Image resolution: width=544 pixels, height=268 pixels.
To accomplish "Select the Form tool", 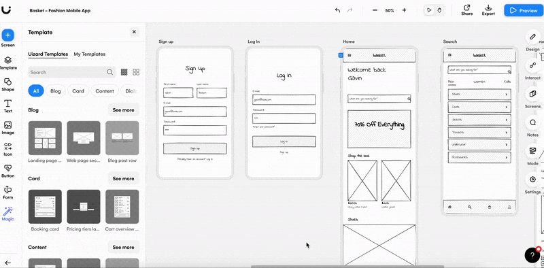I will tap(7, 190).
